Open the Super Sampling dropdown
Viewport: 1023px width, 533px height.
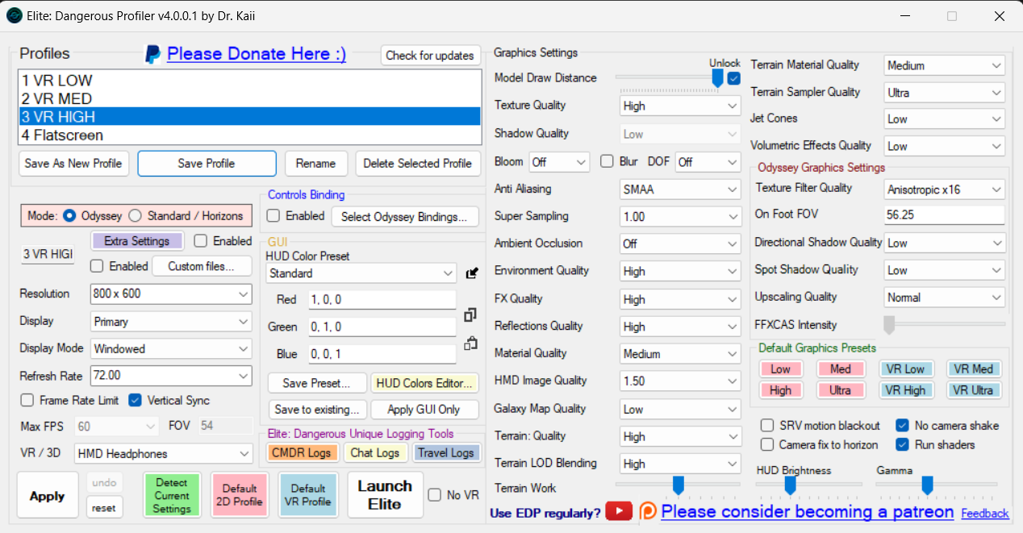click(680, 217)
